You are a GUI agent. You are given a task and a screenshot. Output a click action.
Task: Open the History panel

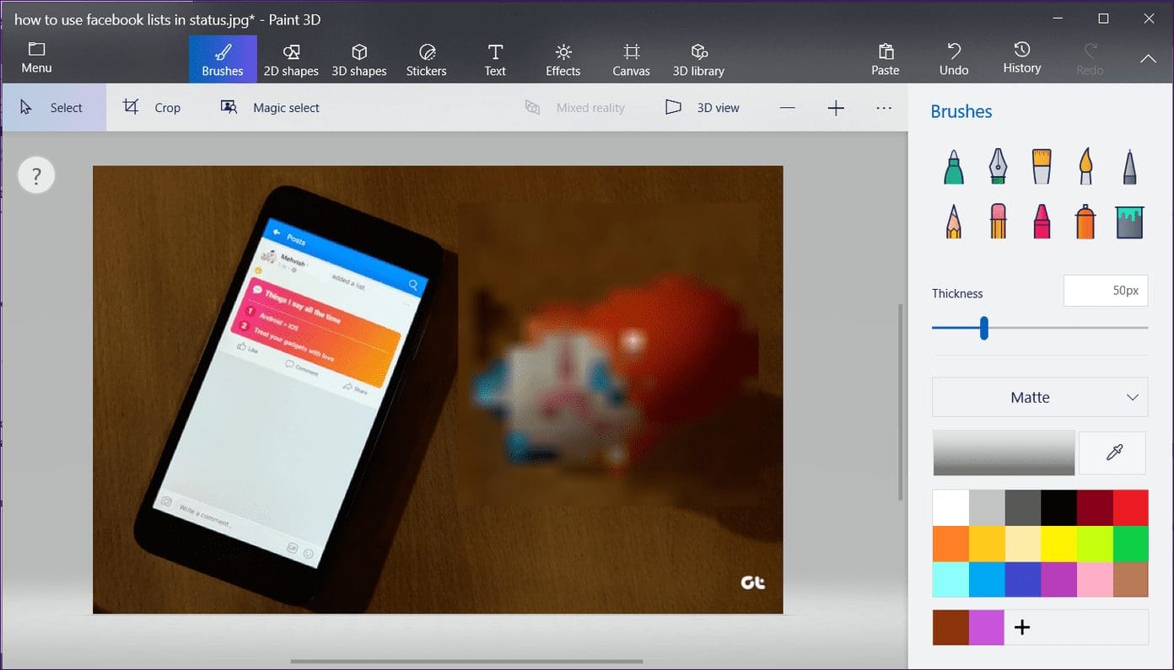point(1022,59)
